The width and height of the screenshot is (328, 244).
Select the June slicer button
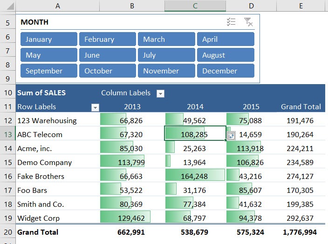click(x=108, y=55)
